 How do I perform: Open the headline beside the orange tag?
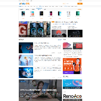66,22
